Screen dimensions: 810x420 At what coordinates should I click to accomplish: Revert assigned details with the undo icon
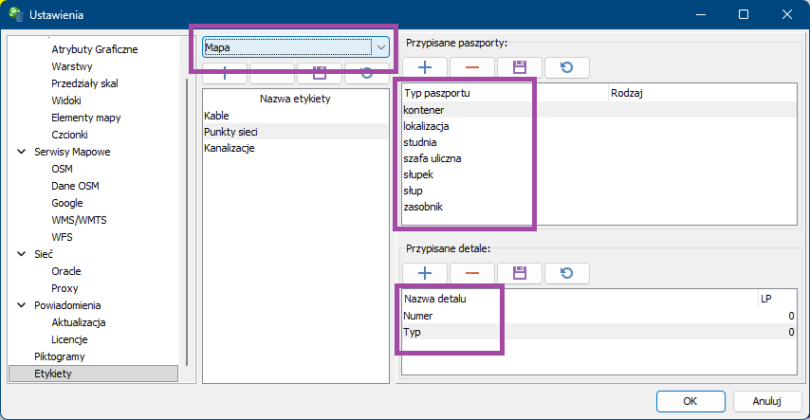(x=566, y=273)
